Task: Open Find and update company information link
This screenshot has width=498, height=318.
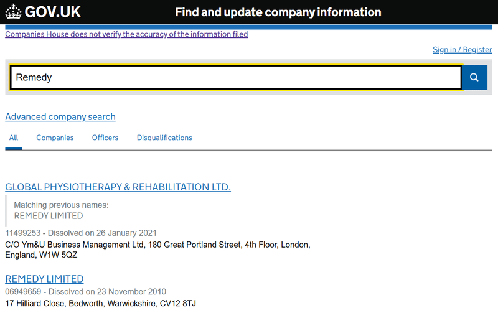Action: coord(278,12)
